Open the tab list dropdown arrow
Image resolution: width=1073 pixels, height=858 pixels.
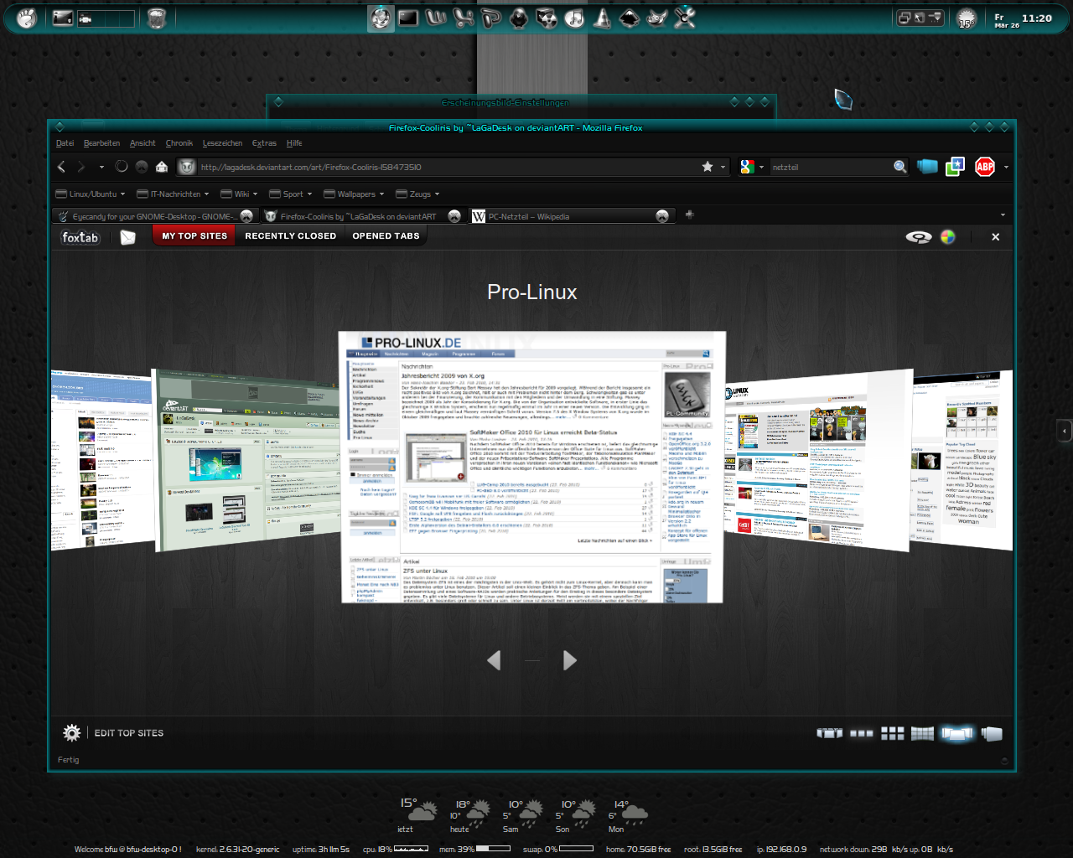[x=1003, y=215]
